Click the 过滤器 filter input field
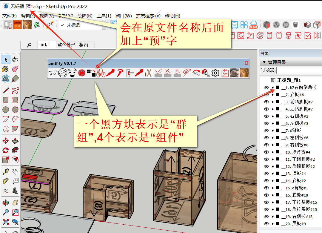This screenshot has width=322, height=233. [299, 71]
